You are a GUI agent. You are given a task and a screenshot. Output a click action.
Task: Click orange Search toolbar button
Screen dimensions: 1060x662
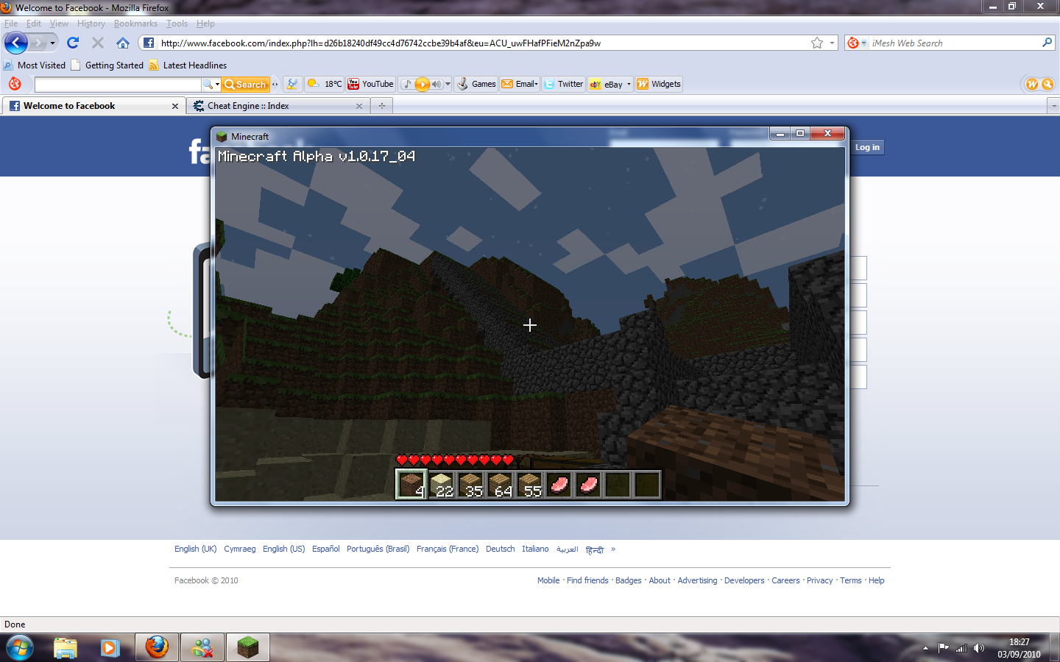(246, 84)
